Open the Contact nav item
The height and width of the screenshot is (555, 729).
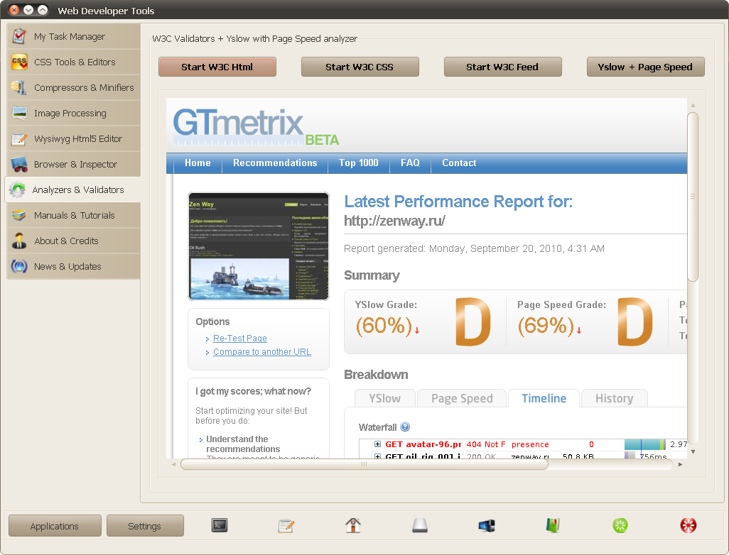(x=459, y=163)
